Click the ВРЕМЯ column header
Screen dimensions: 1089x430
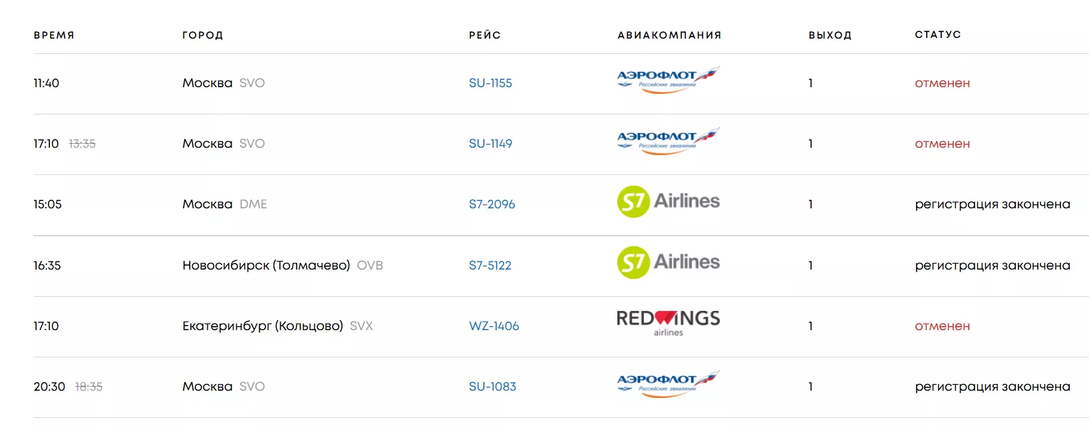54,35
